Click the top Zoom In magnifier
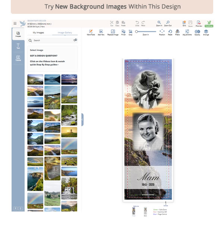Image resolution: width=224 pixels, height=225 pixels. coord(159,24)
